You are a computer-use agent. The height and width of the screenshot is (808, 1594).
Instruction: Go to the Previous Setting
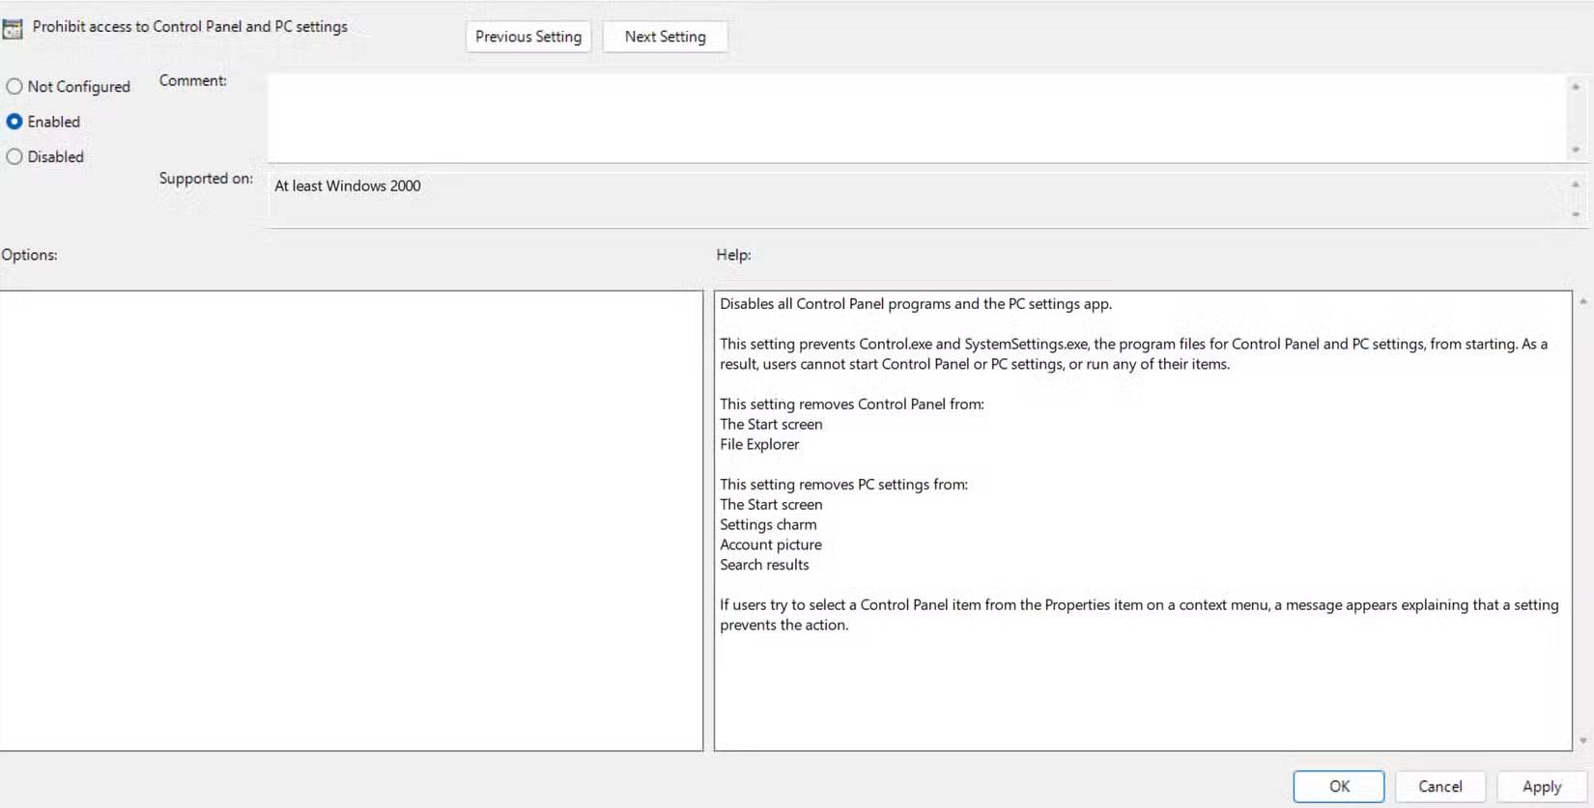tap(528, 37)
